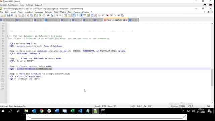Save the file using the Save toolbar icon

pyautogui.click(x=8, y=15)
